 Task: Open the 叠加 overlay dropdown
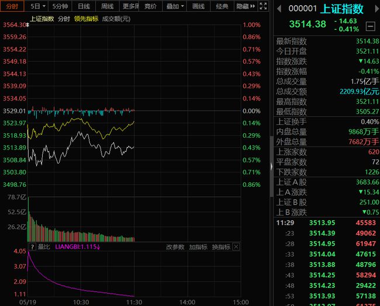tap(175, 6)
